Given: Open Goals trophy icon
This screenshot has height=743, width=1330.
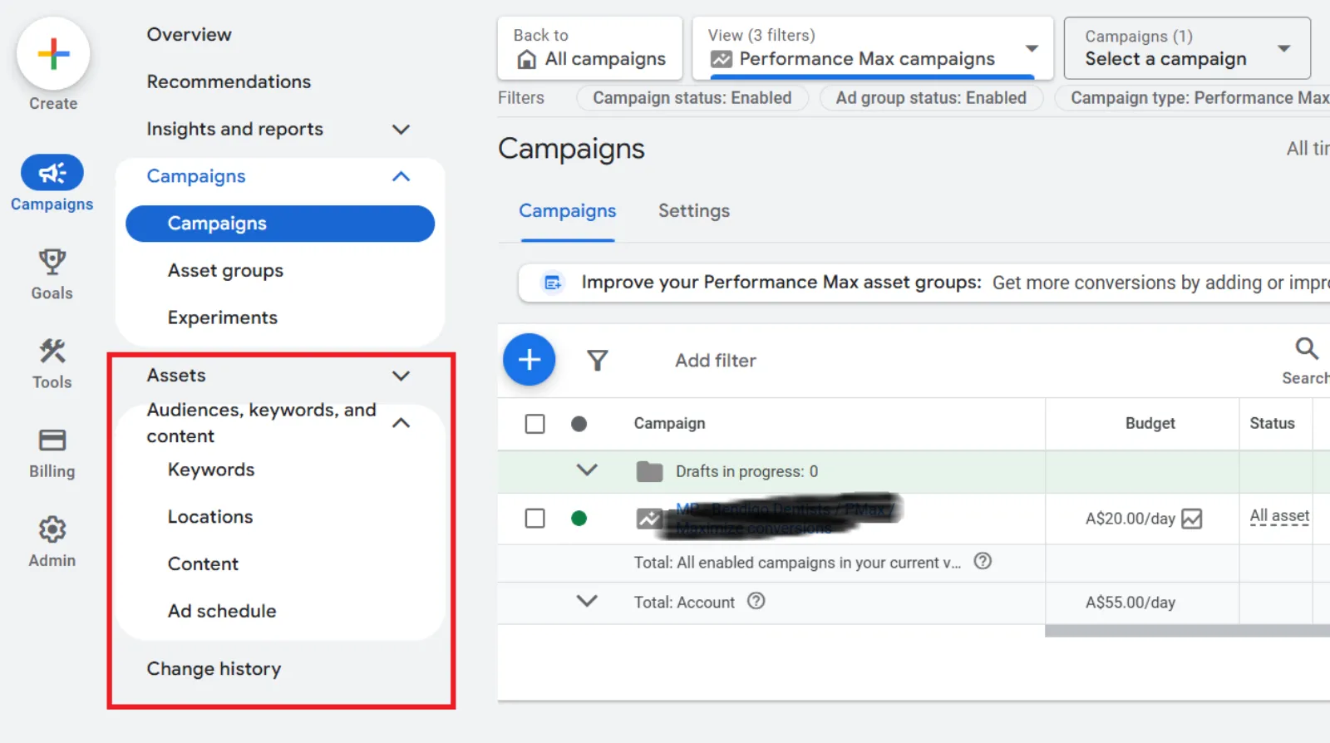Looking at the screenshot, I should [52, 263].
